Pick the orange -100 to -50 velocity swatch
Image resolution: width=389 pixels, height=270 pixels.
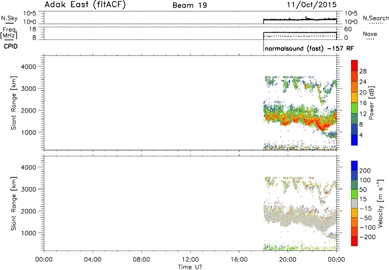(x=354, y=222)
